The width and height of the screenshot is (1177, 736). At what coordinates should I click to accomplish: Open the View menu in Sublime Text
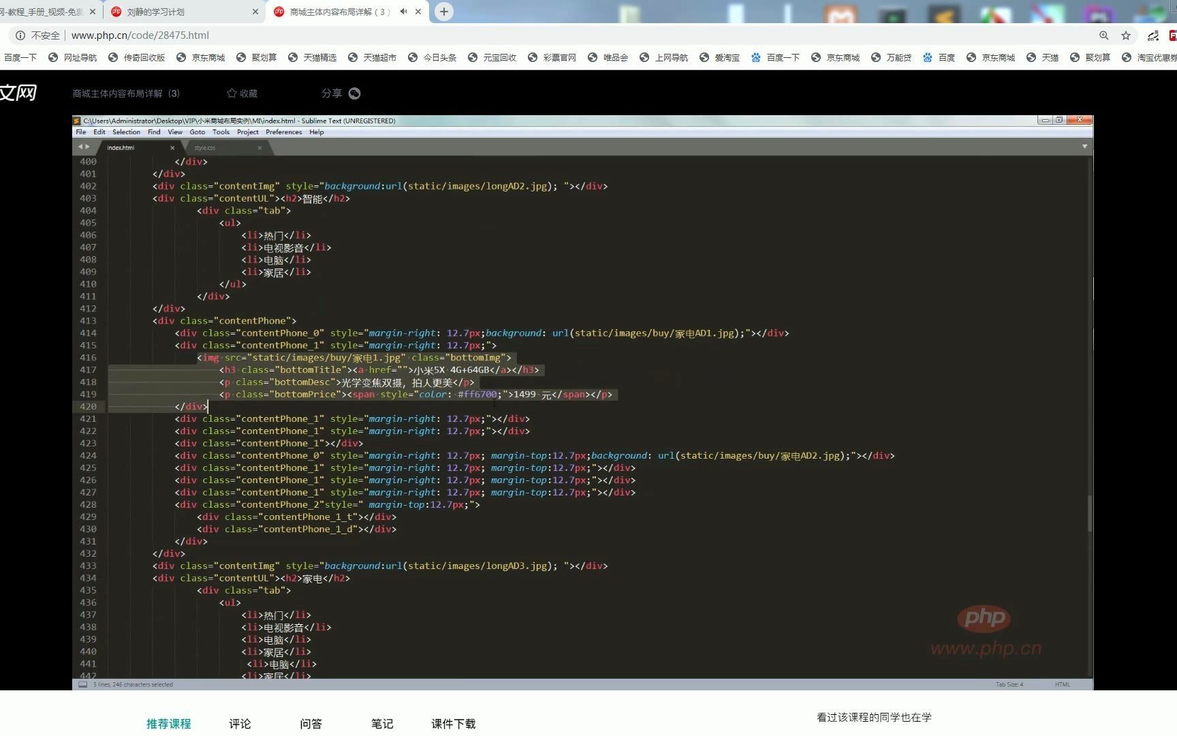click(x=175, y=132)
